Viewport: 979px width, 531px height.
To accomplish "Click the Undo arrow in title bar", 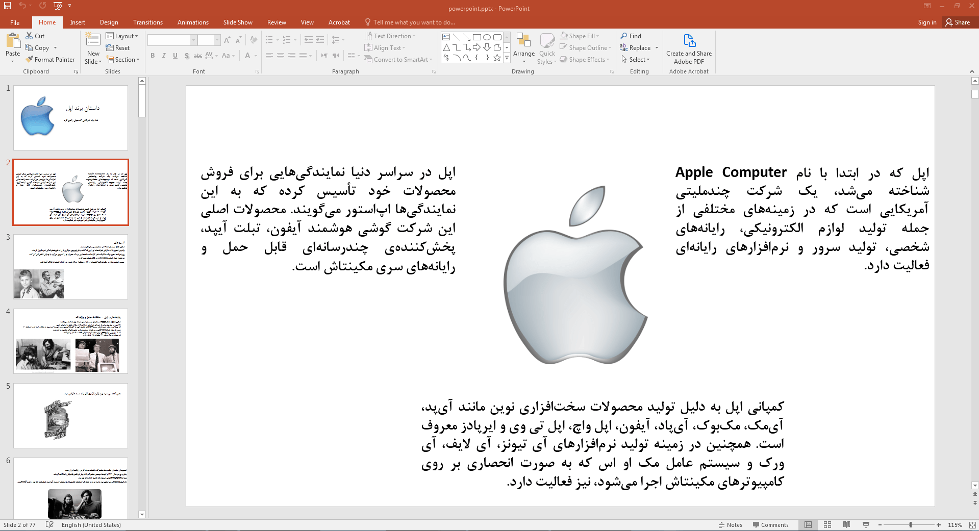I will click(22, 6).
